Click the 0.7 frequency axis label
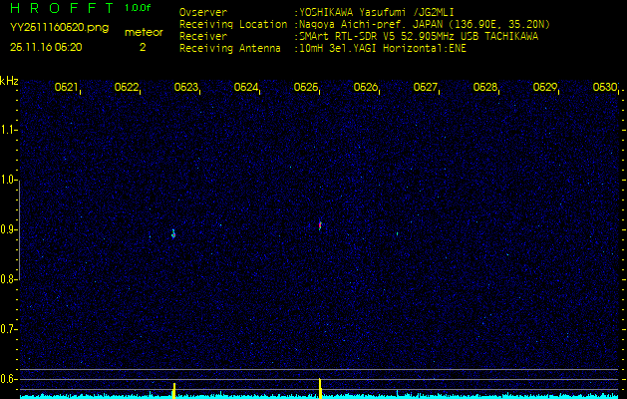Screen dimensions: 627x399 pyautogui.click(x=9, y=328)
